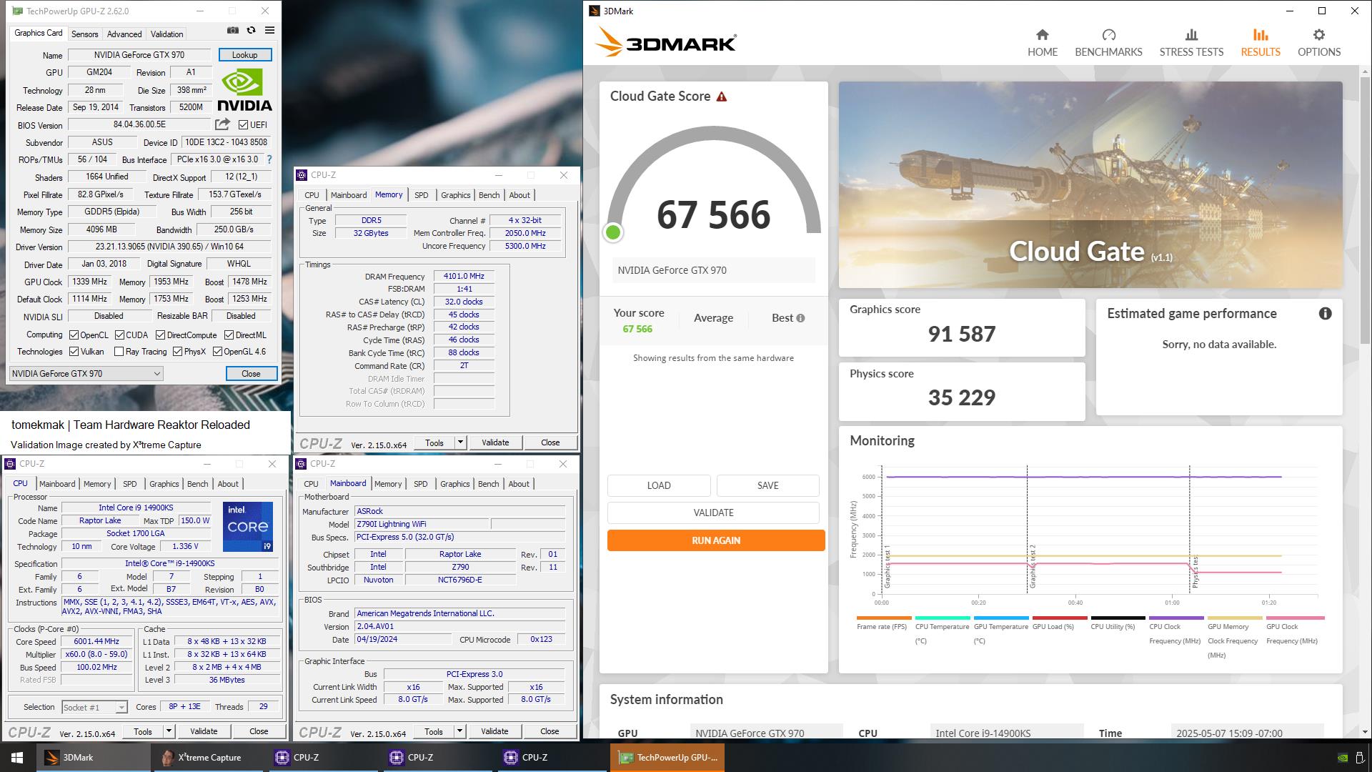
Task: Select Graphics tab in CPU-Z Mainboard window
Action: (455, 484)
